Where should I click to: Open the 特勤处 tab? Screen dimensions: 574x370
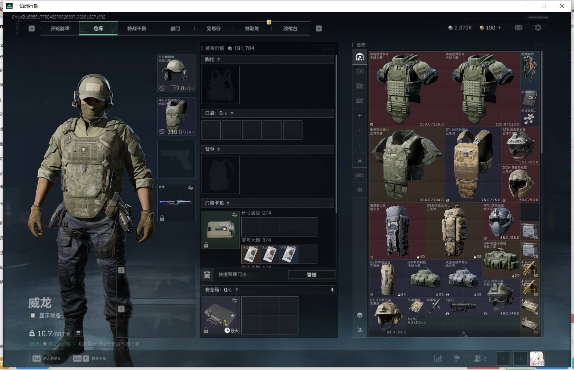point(252,28)
